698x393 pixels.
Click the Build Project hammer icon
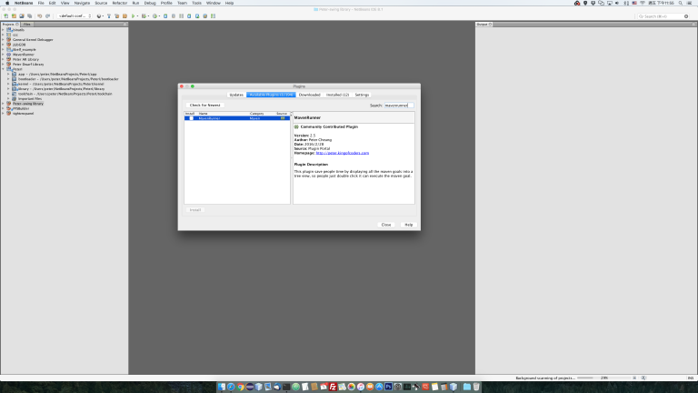109,16
